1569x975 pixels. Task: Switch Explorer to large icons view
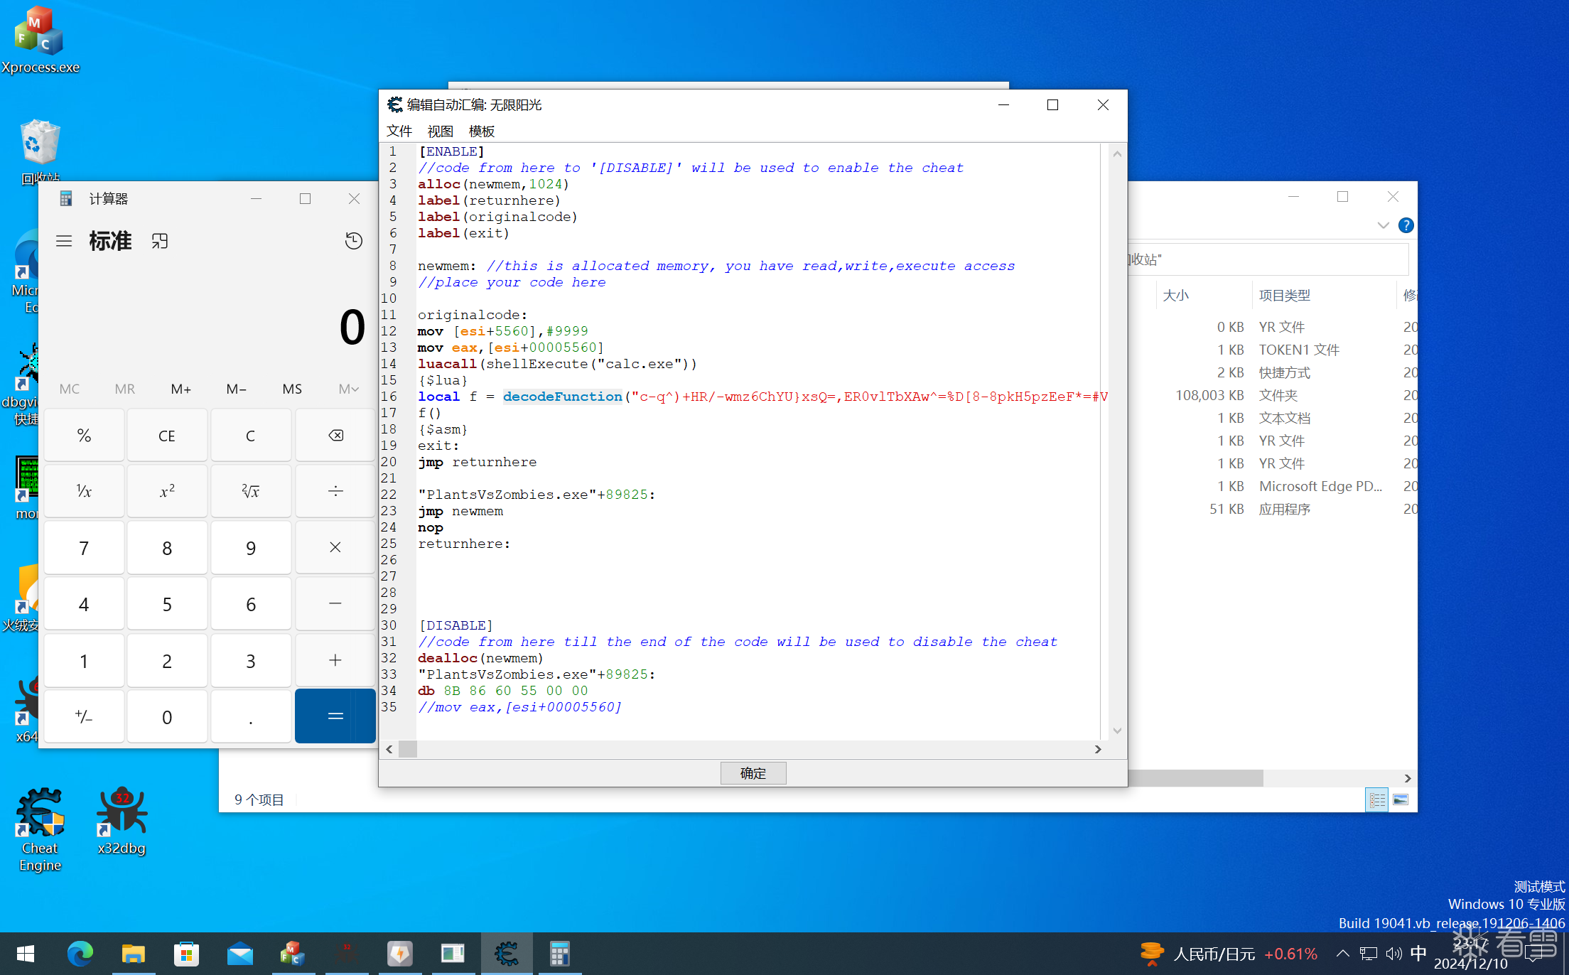(x=1401, y=800)
